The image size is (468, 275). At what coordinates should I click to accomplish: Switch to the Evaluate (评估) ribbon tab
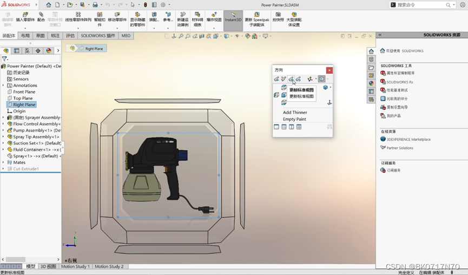70,36
